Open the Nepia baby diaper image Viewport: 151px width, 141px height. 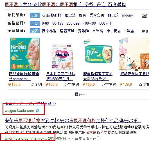tap(134, 54)
